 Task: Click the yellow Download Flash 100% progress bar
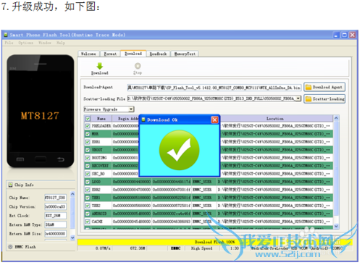click(x=215, y=242)
